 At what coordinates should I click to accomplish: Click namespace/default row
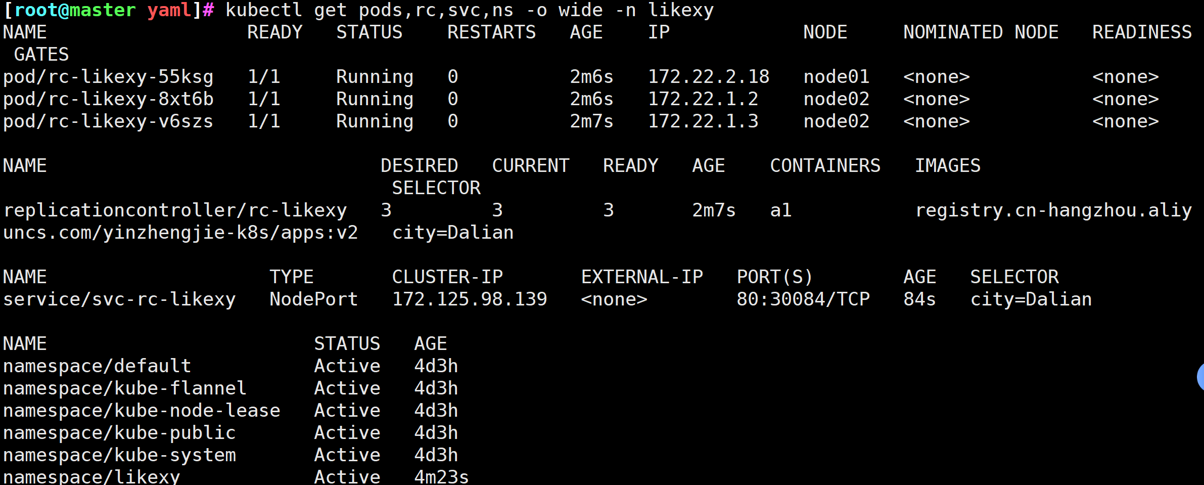point(97,366)
